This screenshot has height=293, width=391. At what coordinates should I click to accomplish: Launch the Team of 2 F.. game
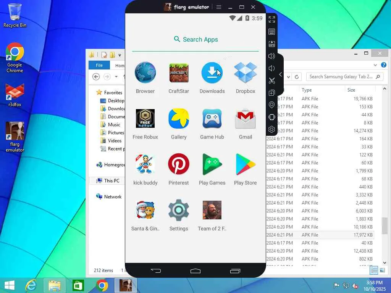click(212, 210)
